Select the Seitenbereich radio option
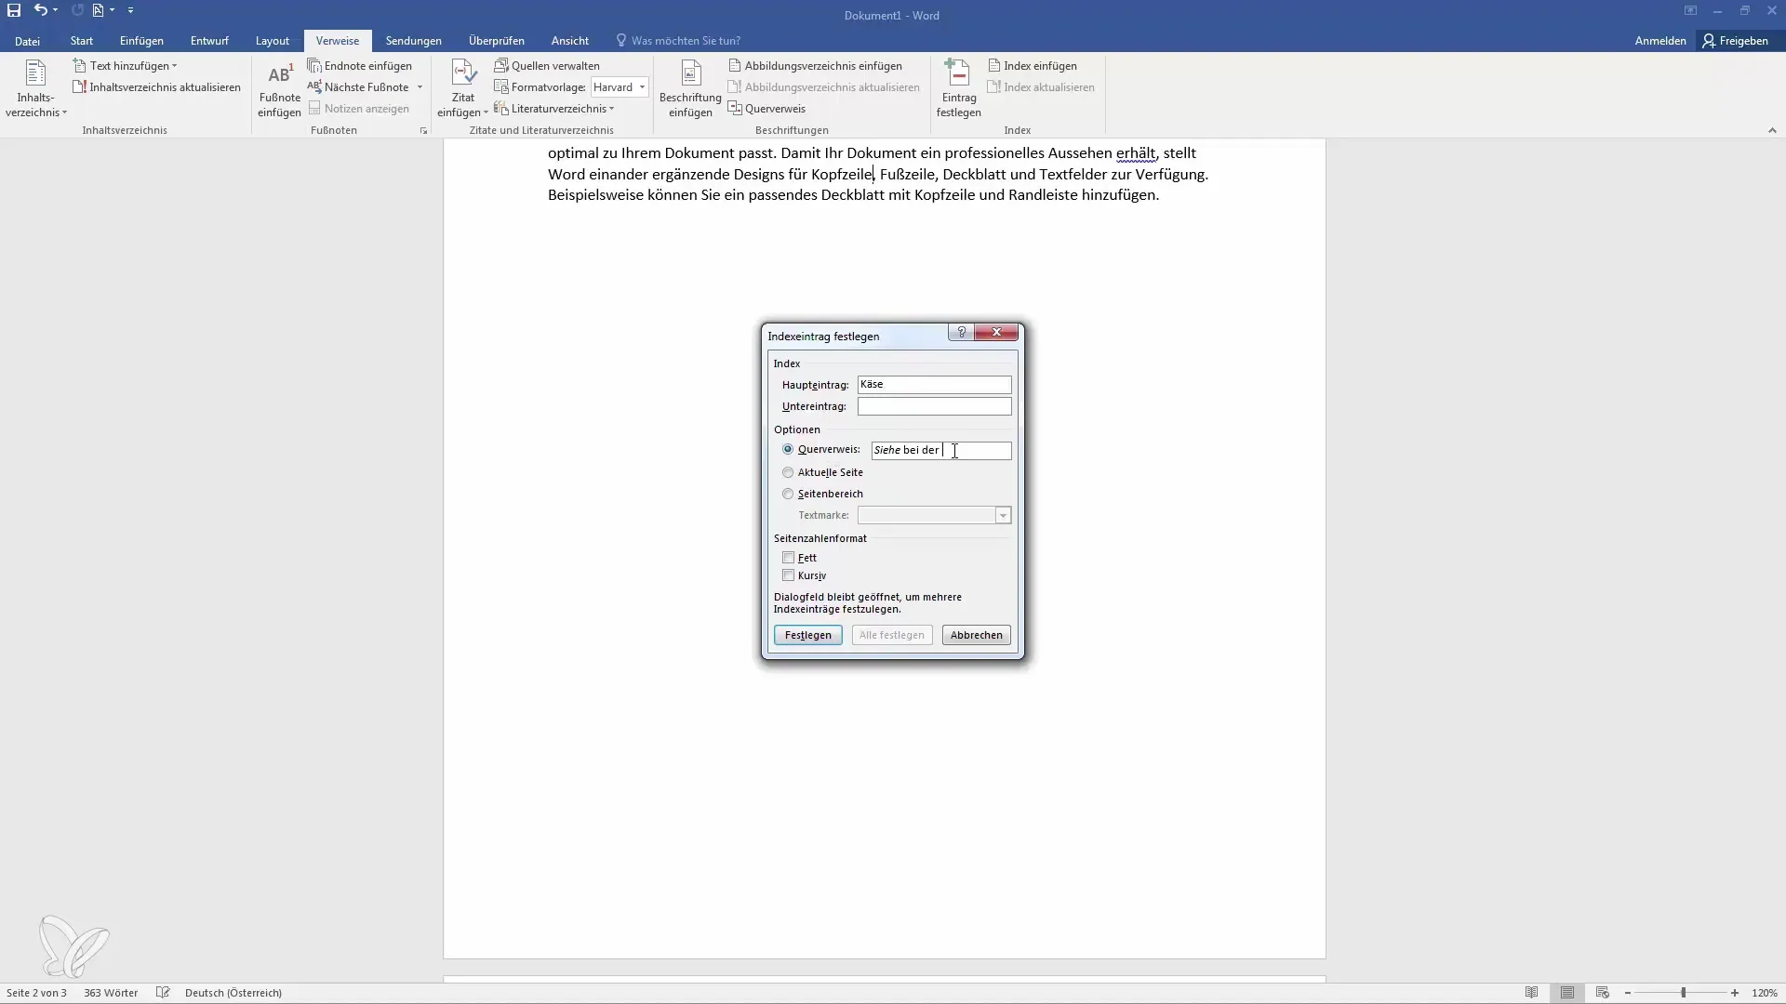 (x=788, y=494)
